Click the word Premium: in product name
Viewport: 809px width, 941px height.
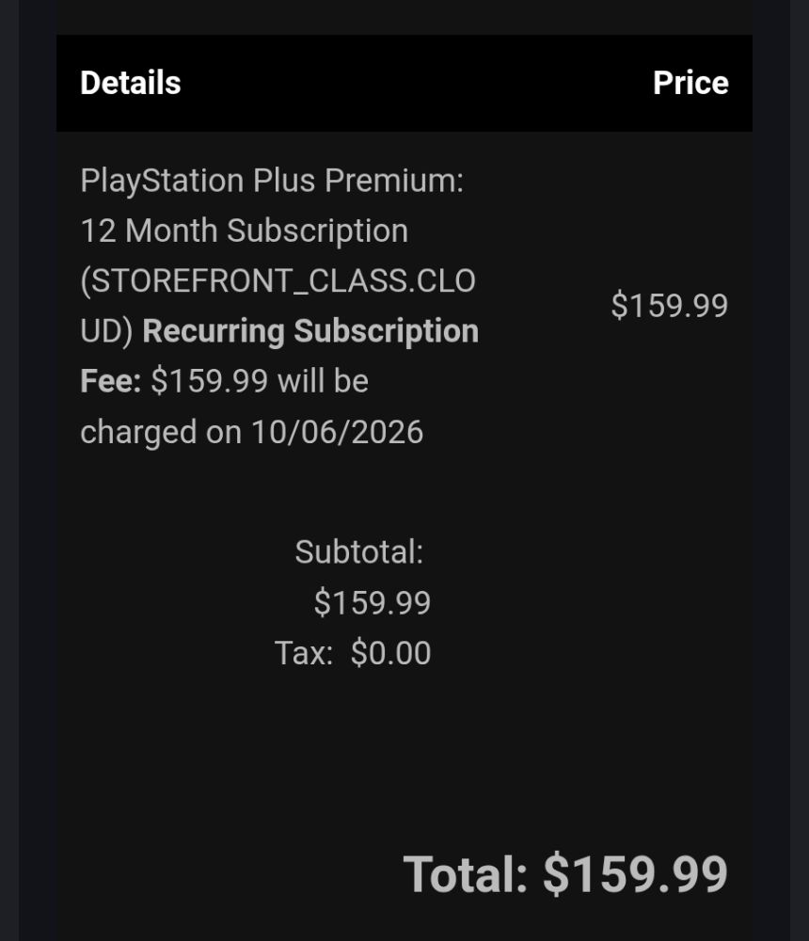(394, 181)
